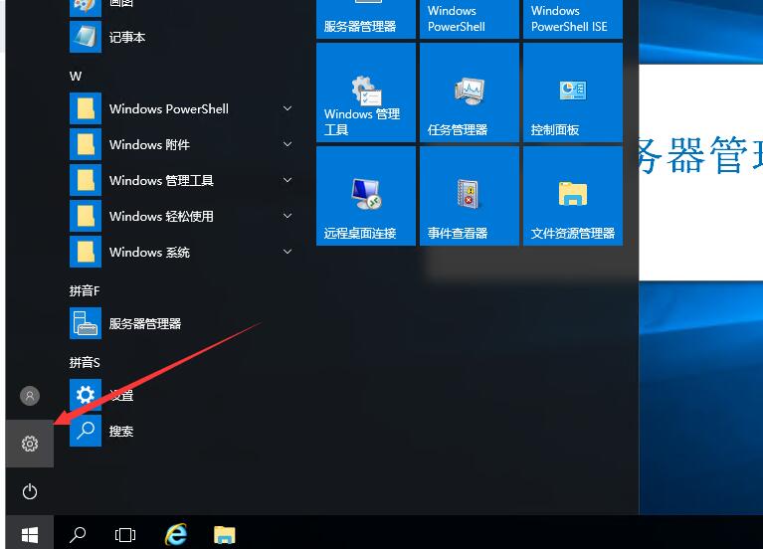This screenshot has height=549, width=763.
Task: Open the Windows PowerShell folder icon
Action: click(x=86, y=108)
